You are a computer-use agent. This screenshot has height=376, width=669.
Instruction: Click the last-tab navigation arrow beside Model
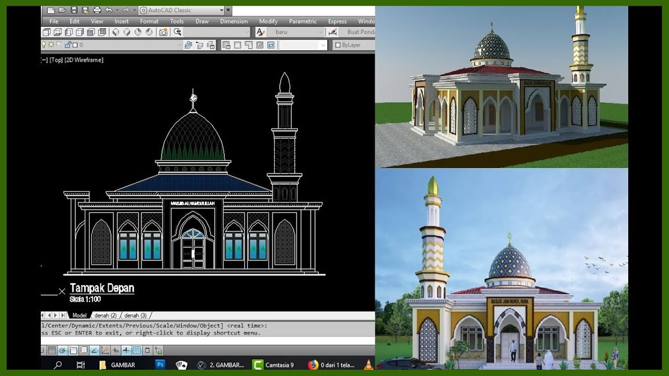(63, 315)
